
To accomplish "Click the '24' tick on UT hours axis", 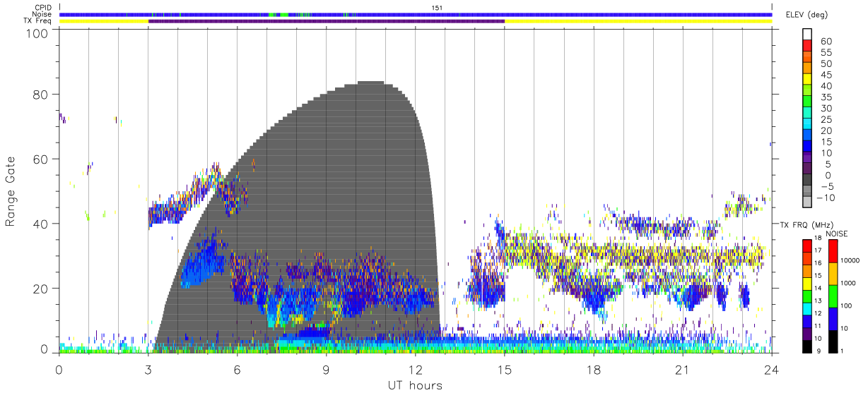I will (x=771, y=370).
